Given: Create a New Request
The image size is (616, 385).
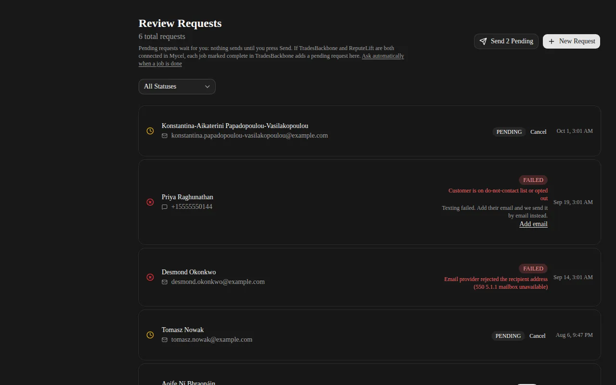Looking at the screenshot, I should click(x=571, y=41).
